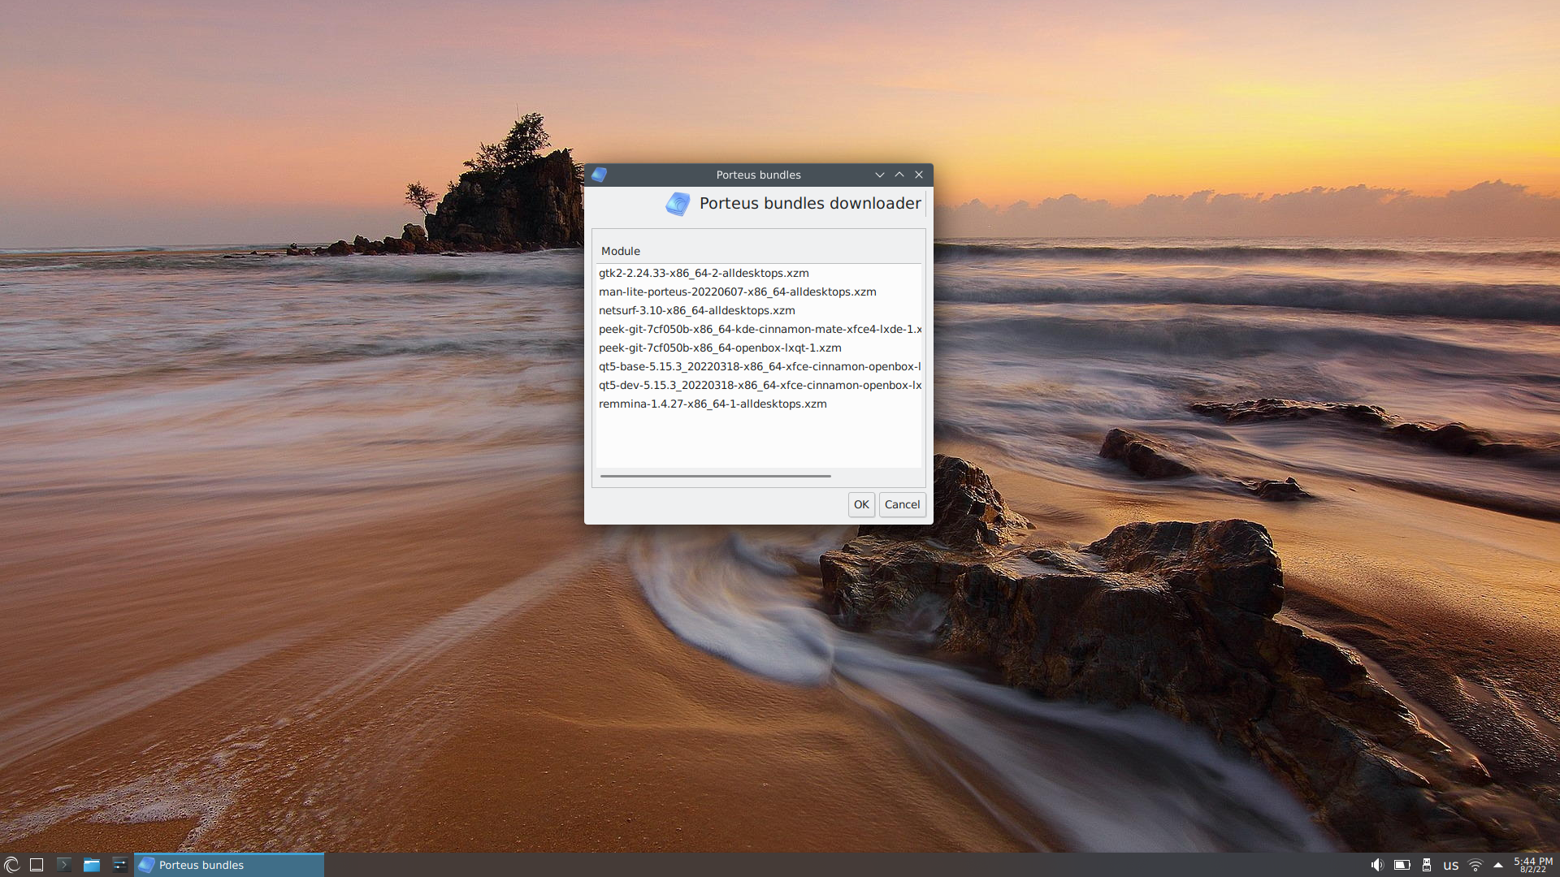
Task: Minimize the Porteus bundles window
Action: [x=880, y=175]
